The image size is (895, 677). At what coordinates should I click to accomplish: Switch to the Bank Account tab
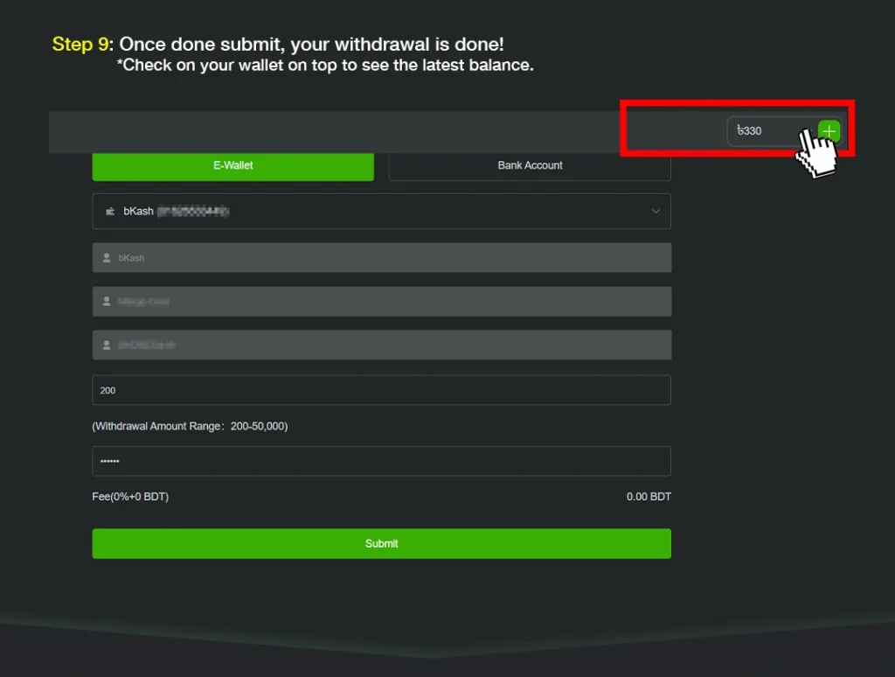(x=529, y=164)
